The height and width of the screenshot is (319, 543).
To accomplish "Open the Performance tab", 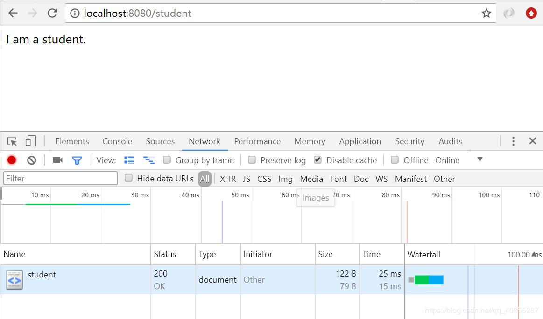I will (x=257, y=141).
